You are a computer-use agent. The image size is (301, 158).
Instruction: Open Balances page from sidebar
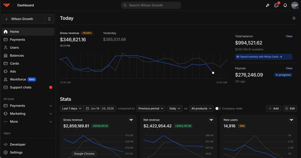pyautogui.click(x=28, y=55)
